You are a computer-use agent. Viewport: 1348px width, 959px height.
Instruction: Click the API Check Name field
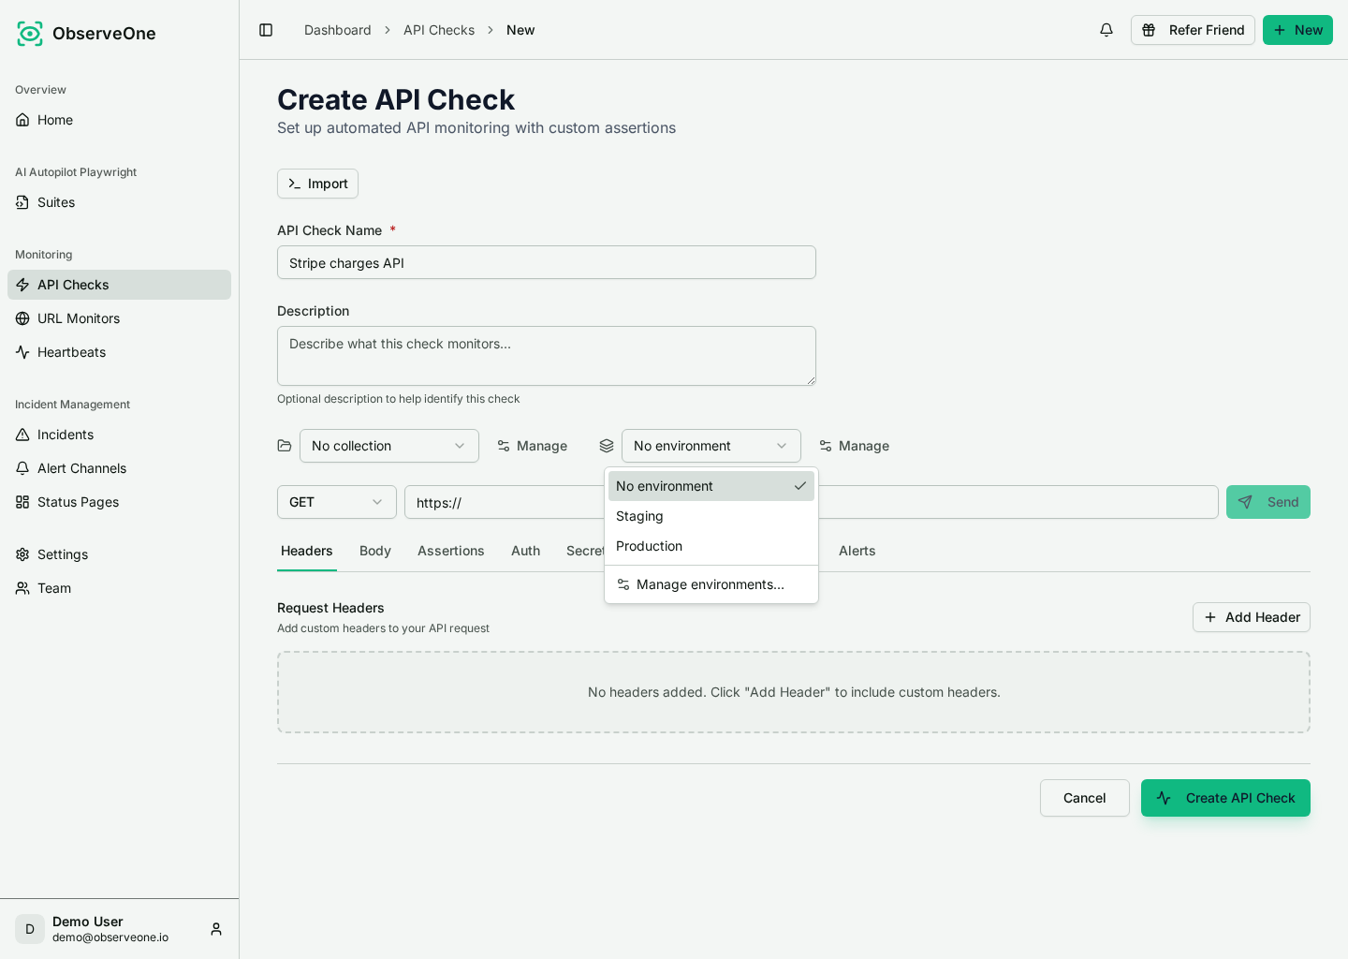click(x=547, y=262)
